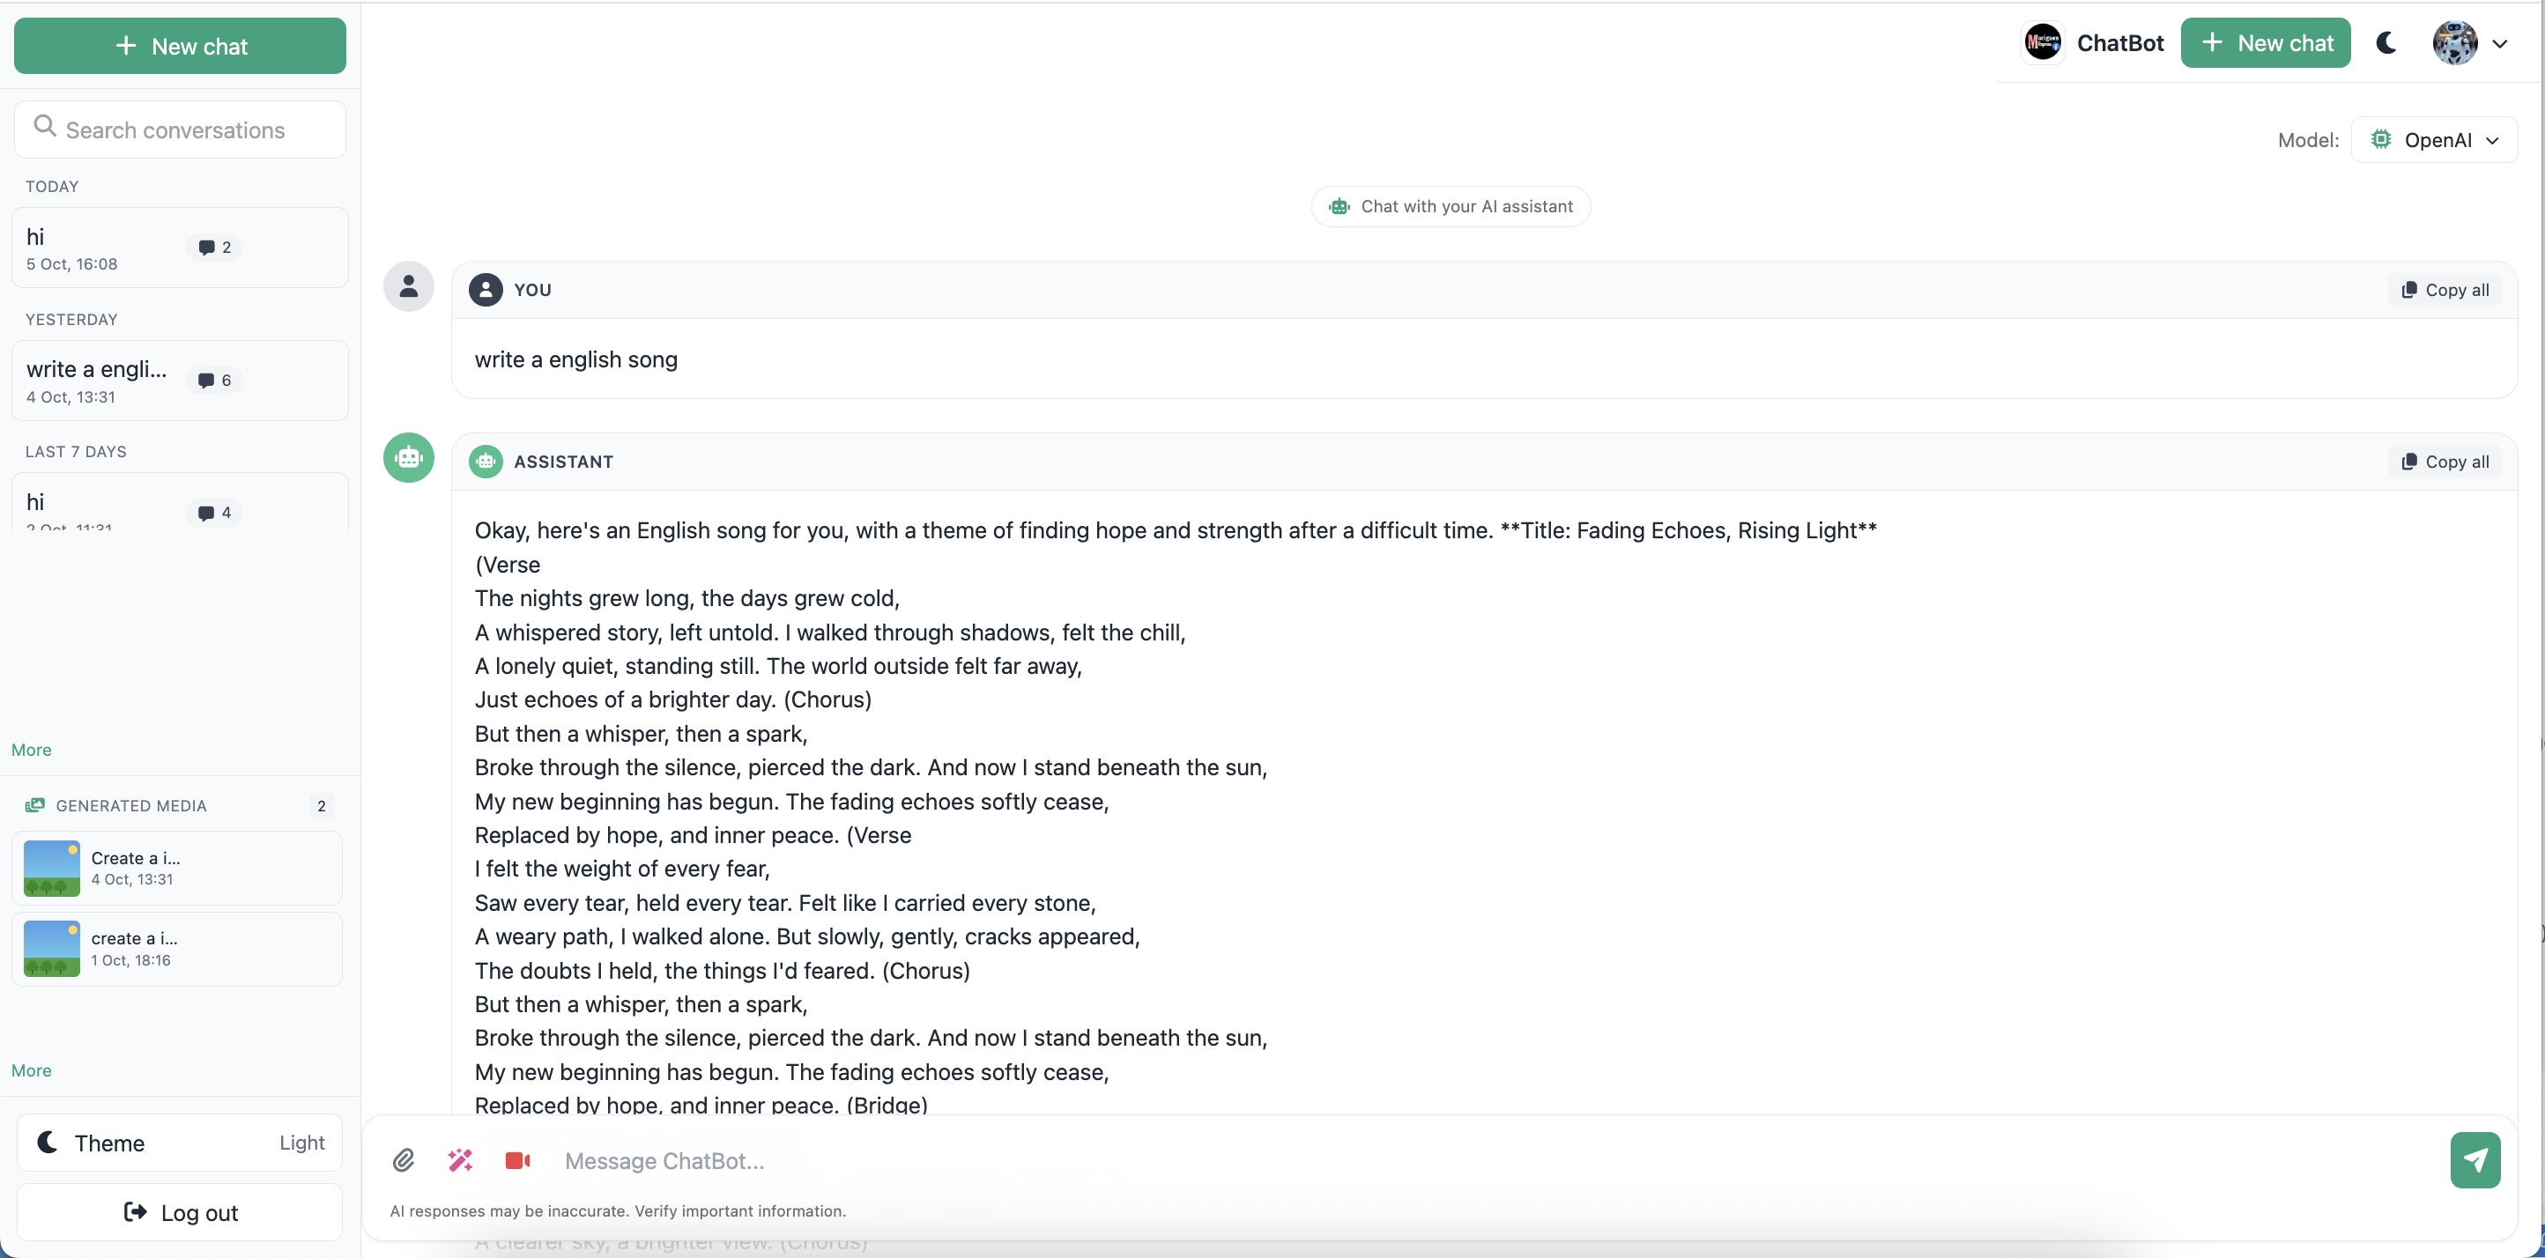Open today's 'hi' conversation

click(178, 248)
